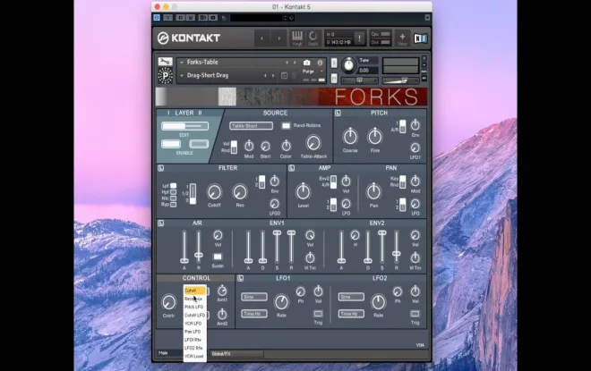Open the LFO2 Sine waveform dropdown
The height and width of the screenshot is (371, 591).
[351, 297]
